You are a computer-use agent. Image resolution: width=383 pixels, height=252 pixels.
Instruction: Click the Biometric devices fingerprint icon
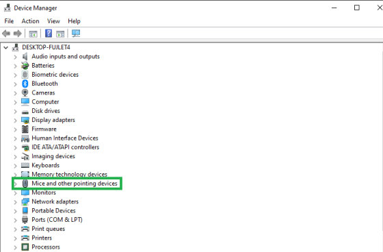[25, 75]
